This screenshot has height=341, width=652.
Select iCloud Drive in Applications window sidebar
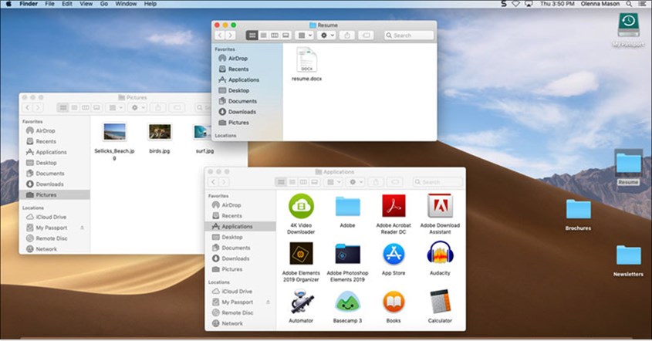tap(232, 291)
